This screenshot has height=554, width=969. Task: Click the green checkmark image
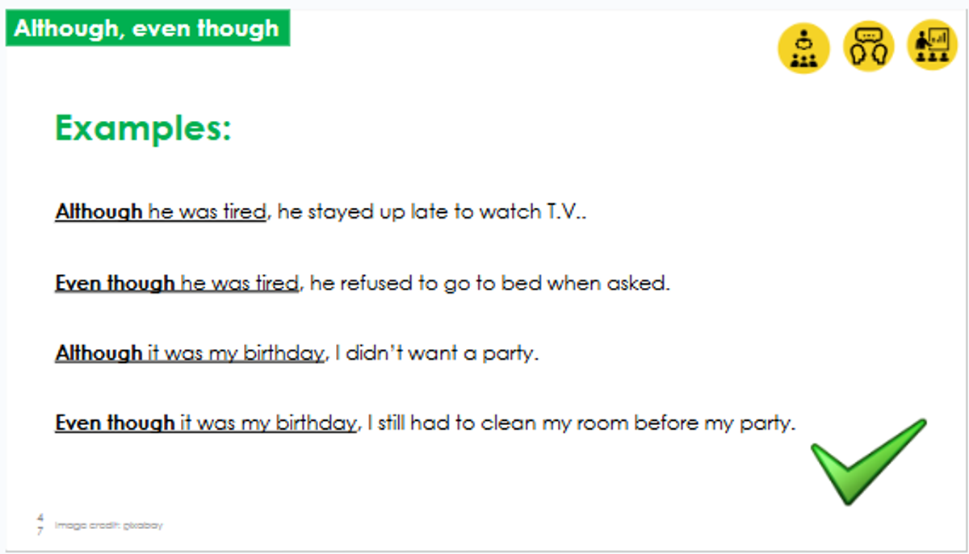tap(868, 462)
